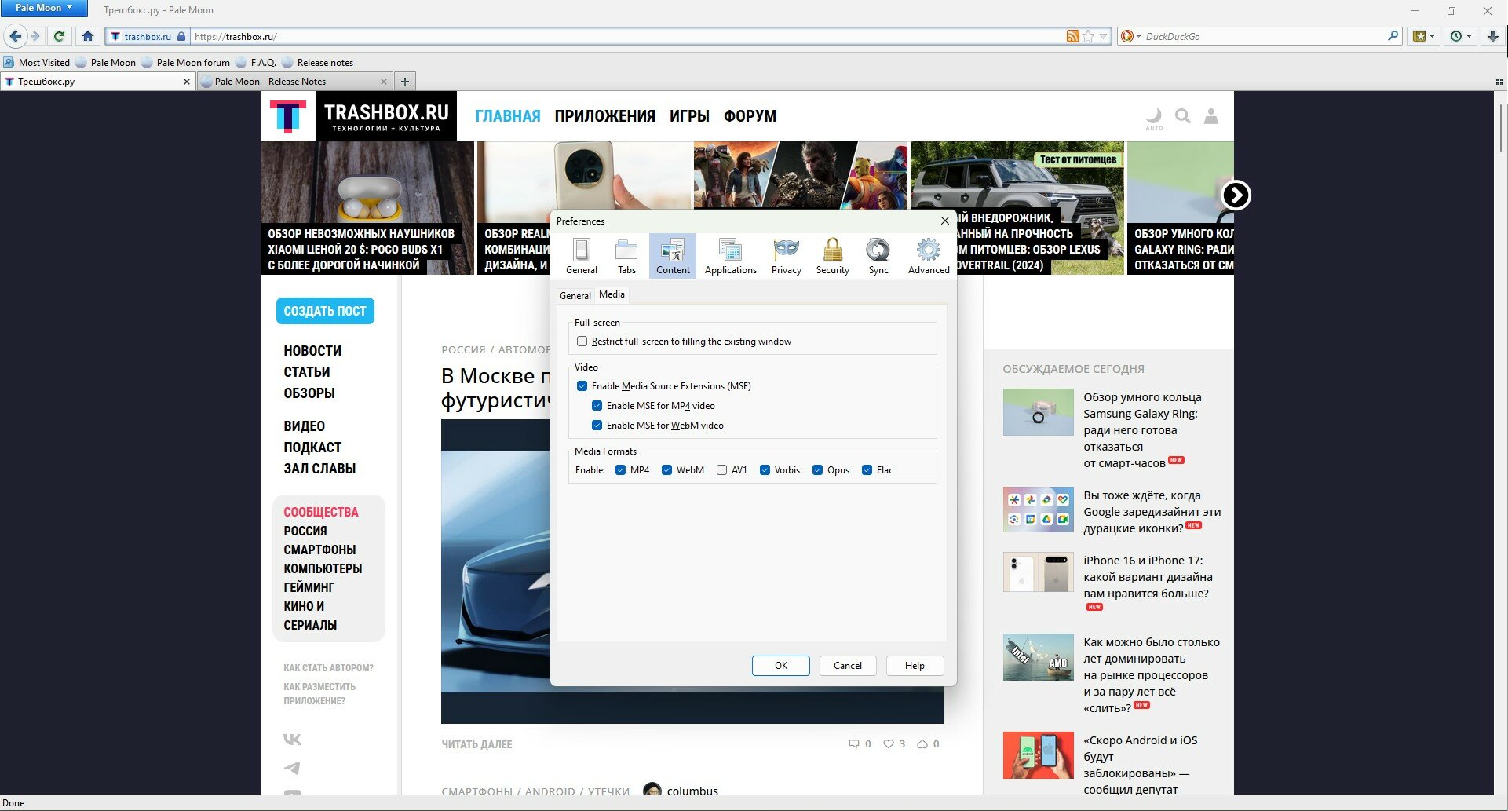Open the Privacy preferences pane
The height and width of the screenshot is (811, 1508).
coord(786,256)
